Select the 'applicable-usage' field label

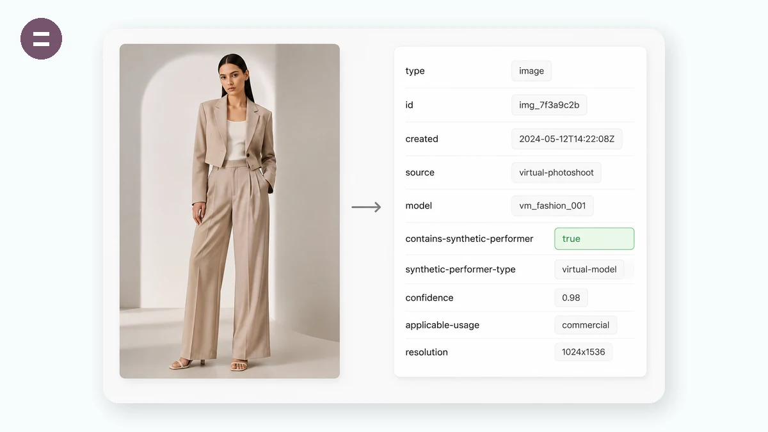442,325
